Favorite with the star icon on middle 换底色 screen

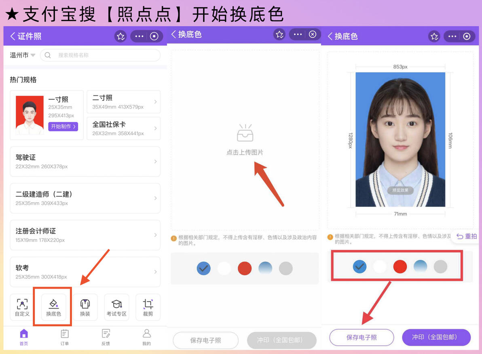pyautogui.click(x=279, y=34)
